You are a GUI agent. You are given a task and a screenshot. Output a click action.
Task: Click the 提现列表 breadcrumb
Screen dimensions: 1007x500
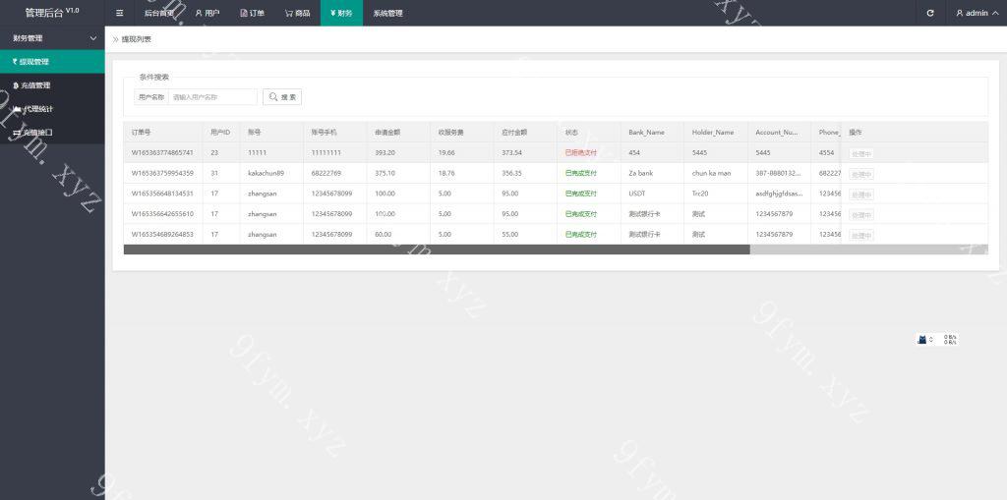pyautogui.click(x=136, y=39)
